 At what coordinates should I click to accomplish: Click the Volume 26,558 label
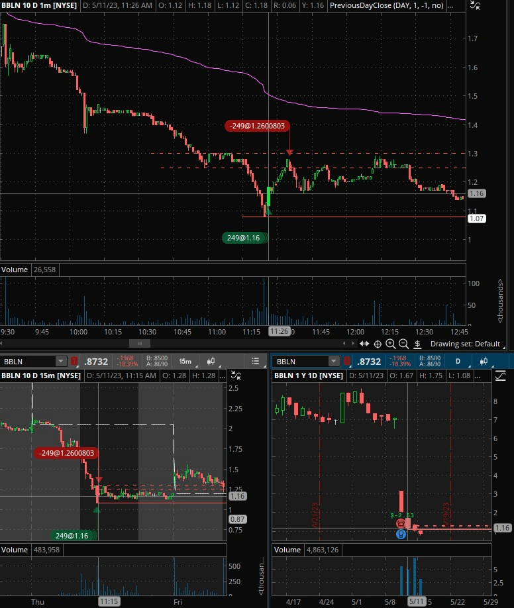[x=28, y=270]
